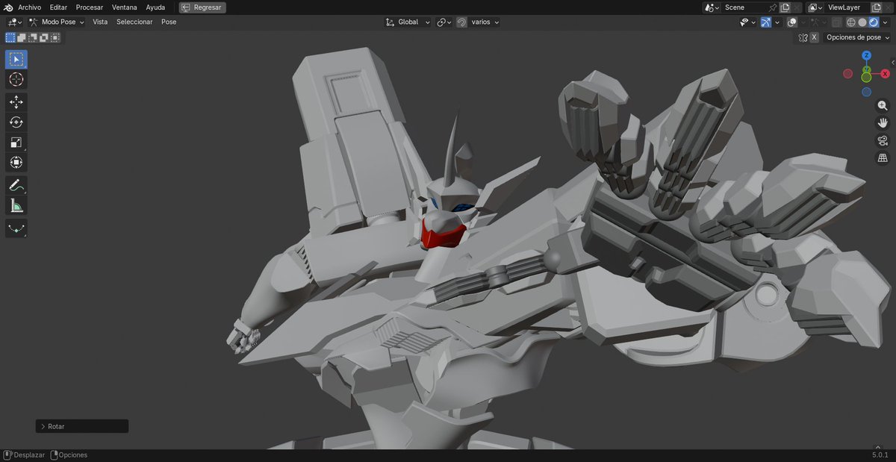This screenshot has width=896, height=462.
Task: Click the ViewLayer name field
Action: 847,7
